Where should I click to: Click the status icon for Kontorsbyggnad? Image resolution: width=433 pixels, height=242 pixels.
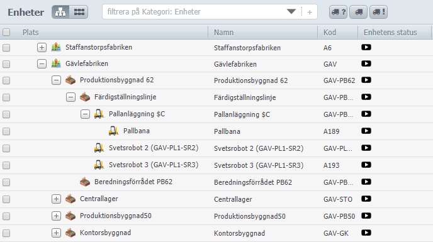click(366, 233)
